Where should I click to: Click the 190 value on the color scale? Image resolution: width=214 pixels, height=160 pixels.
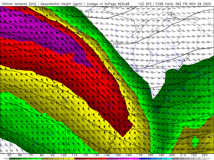[161, 155]
